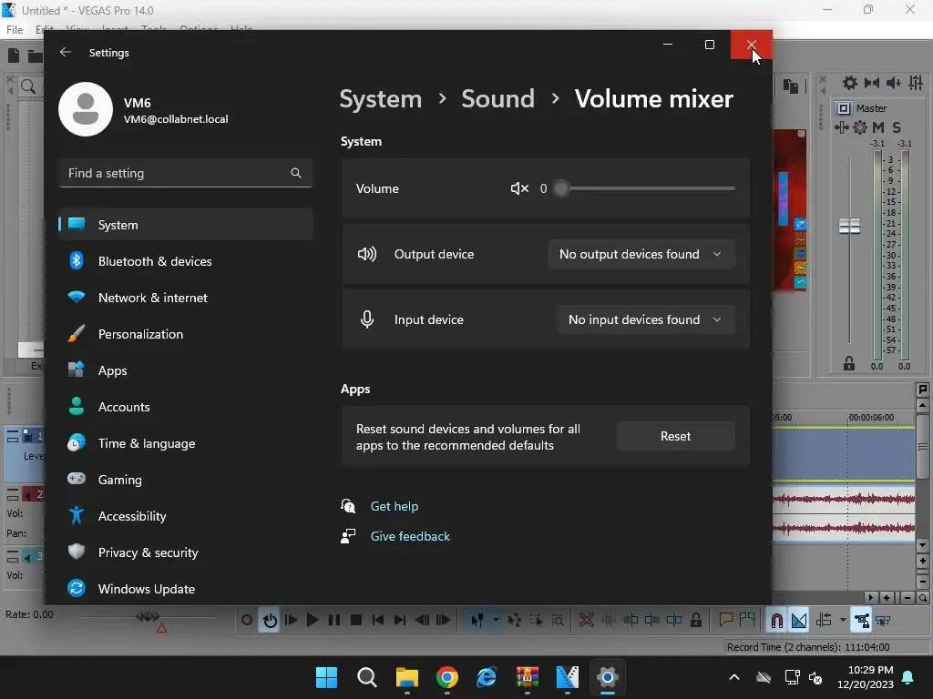Solo the Master bus with S
Viewport: 933px width, 699px height.
click(x=897, y=127)
